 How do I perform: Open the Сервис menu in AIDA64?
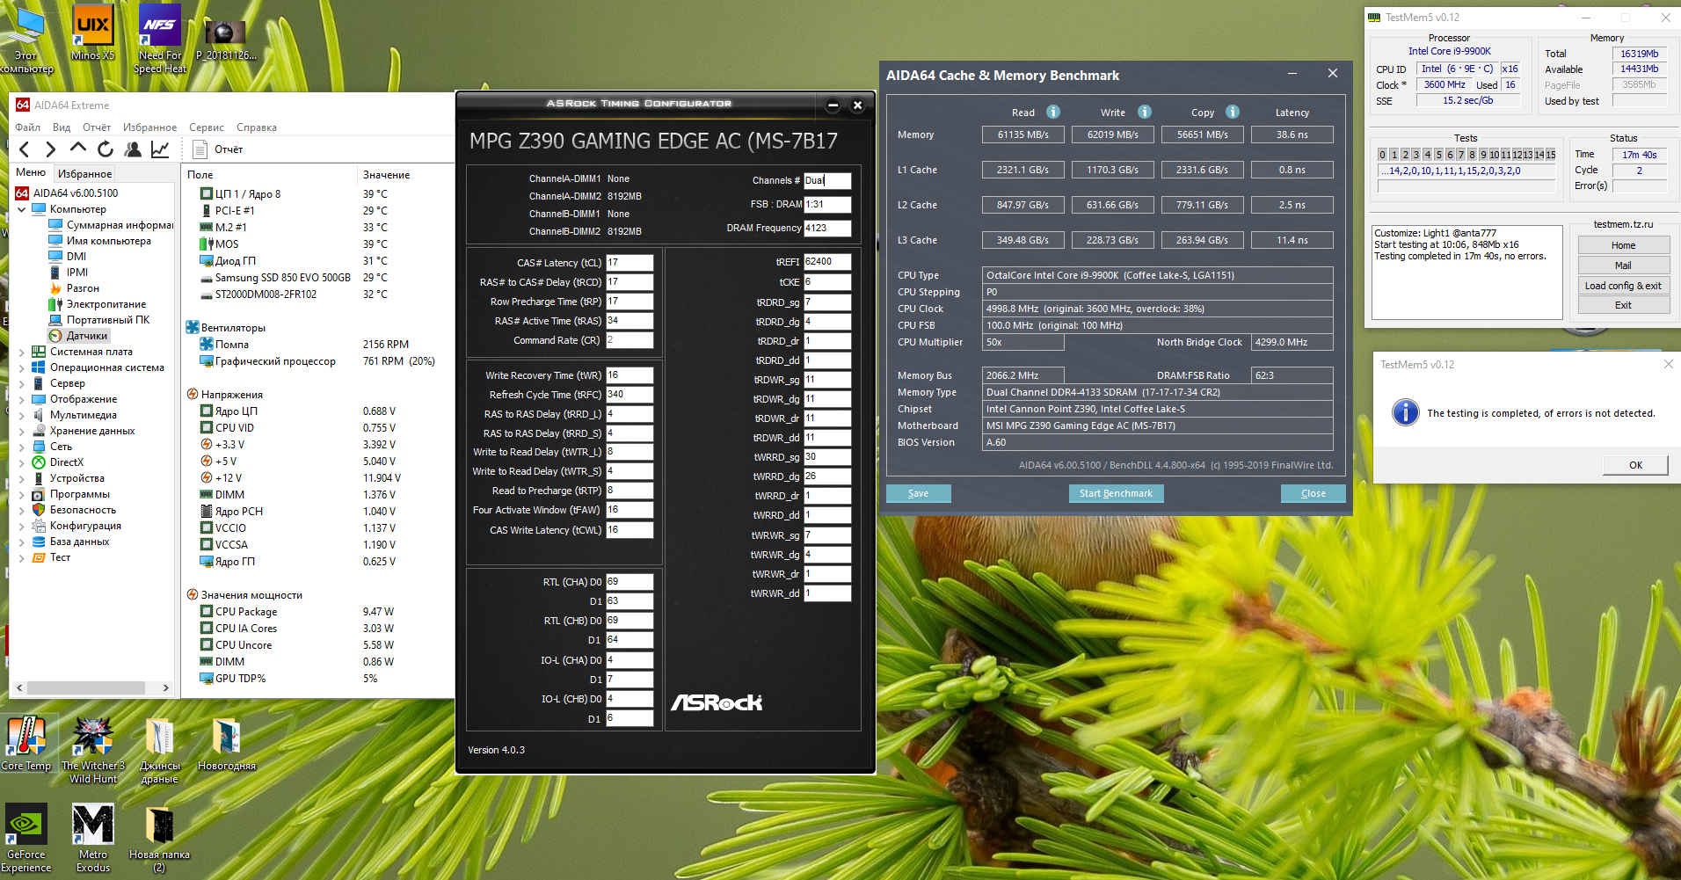(x=207, y=127)
